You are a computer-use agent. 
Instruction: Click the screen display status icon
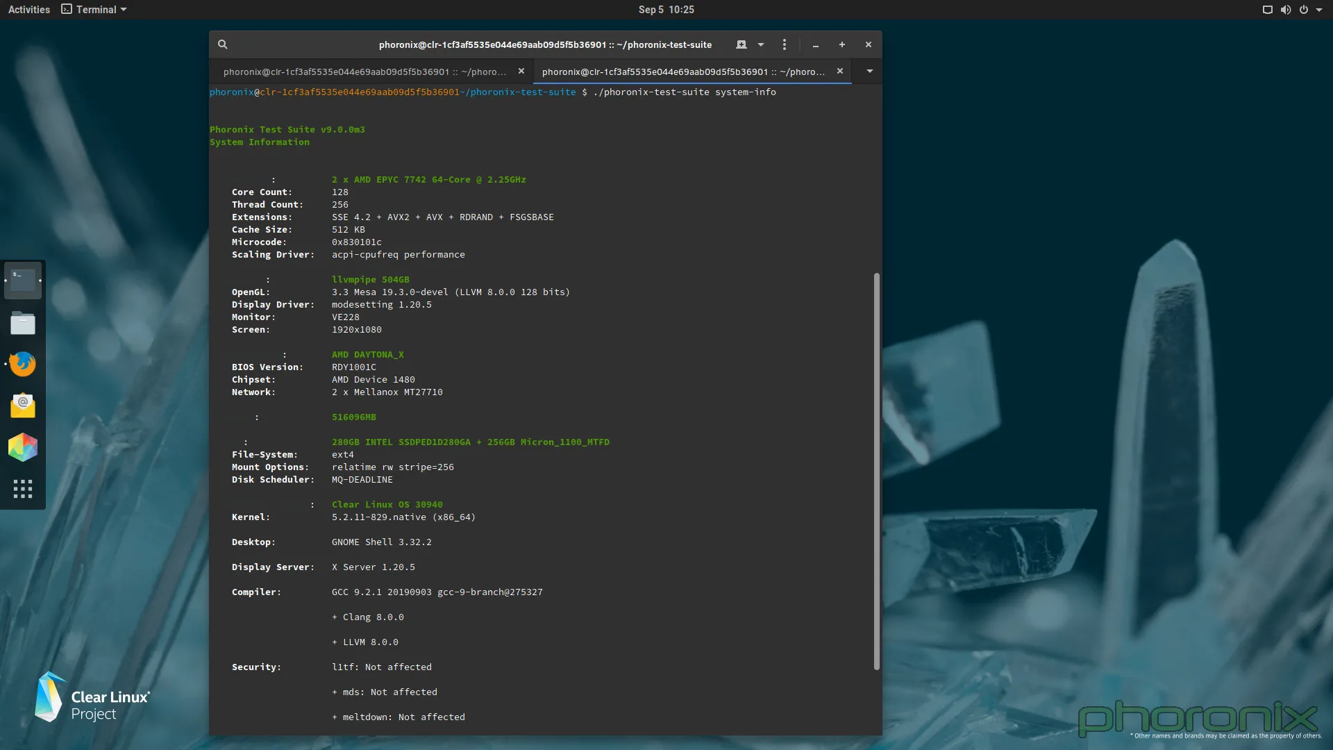pyautogui.click(x=1268, y=10)
